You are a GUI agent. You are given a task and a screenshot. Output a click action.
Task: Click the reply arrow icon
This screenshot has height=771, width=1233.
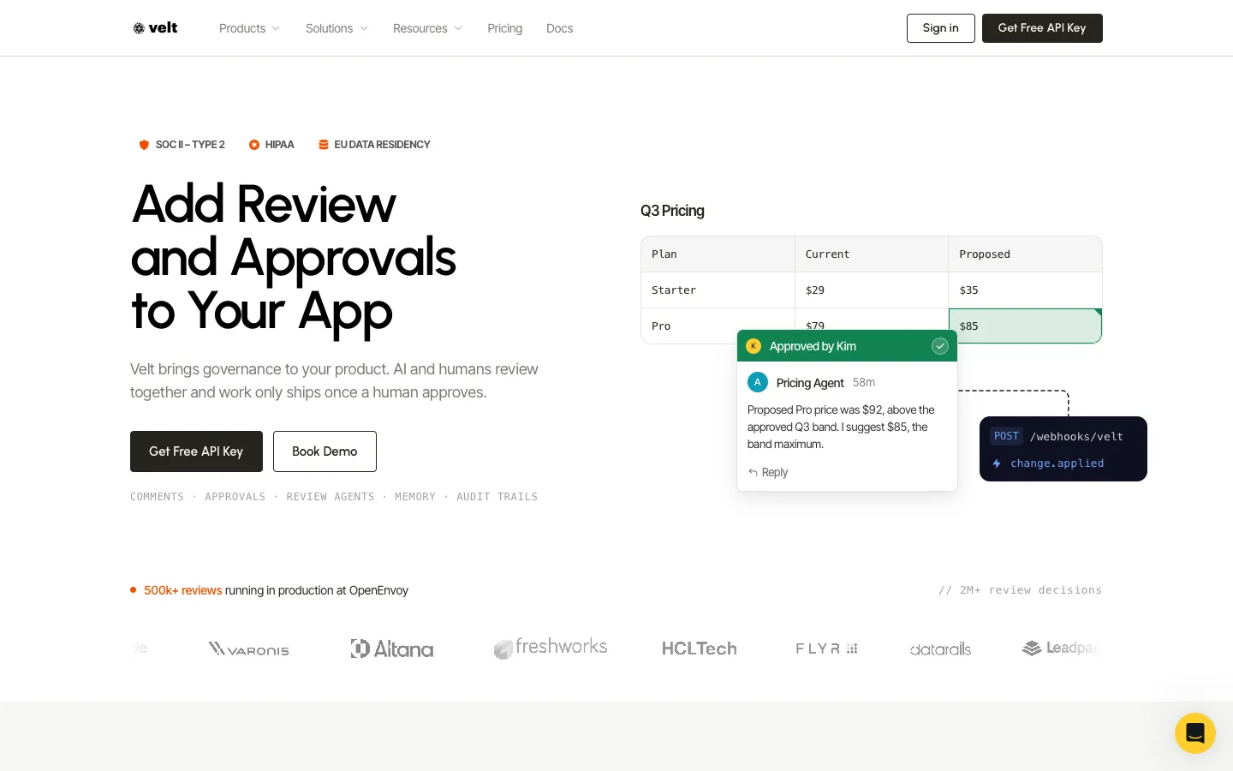(x=753, y=472)
